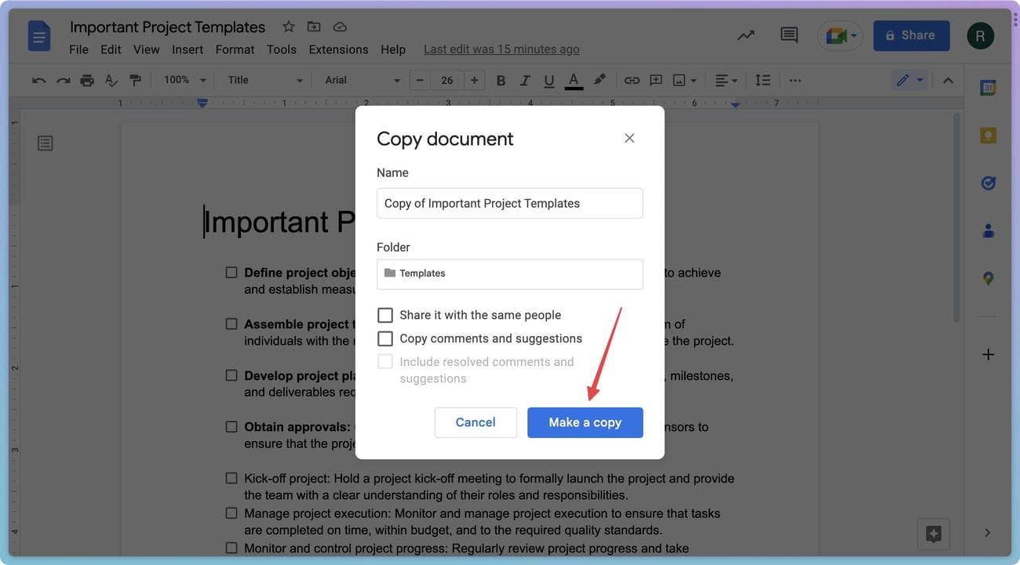1020x565 pixels.
Task: Open the Extensions menu
Action: pos(338,49)
